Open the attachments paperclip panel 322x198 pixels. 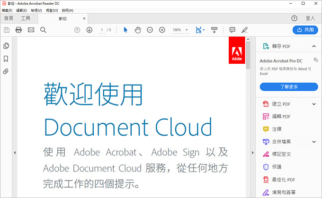coord(6,71)
